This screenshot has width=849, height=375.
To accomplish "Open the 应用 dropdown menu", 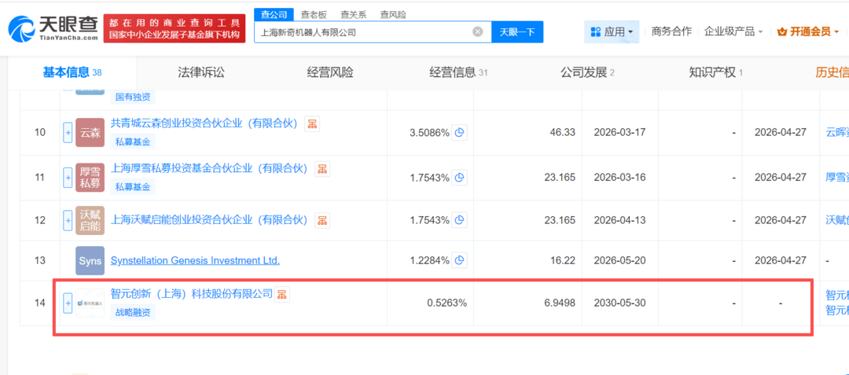I will [x=612, y=32].
